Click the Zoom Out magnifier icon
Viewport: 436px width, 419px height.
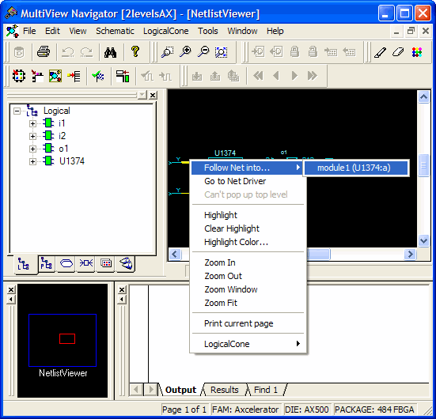[x=203, y=52]
